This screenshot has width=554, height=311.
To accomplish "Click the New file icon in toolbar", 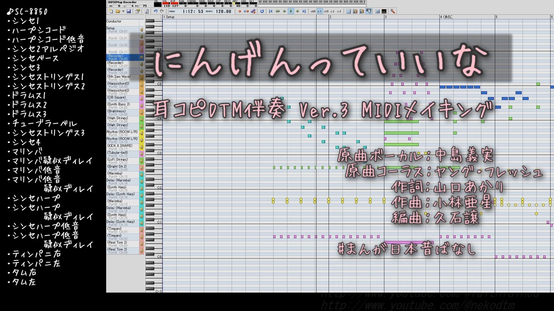I will tap(111, 11).
